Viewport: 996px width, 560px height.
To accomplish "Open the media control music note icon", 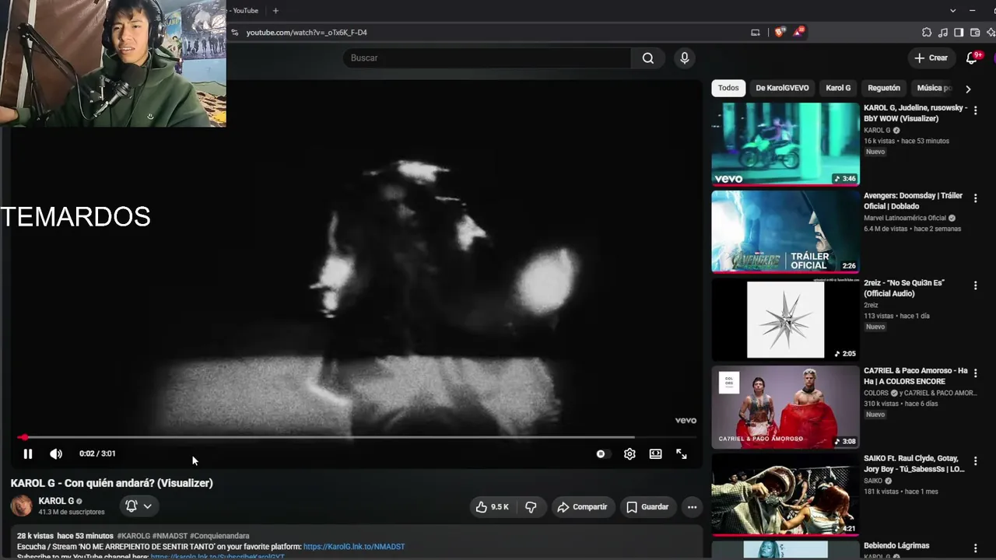I will point(943,33).
